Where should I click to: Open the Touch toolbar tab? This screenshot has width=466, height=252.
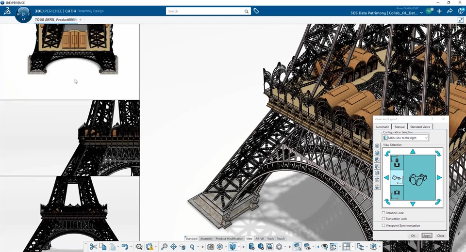click(x=281, y=238)
